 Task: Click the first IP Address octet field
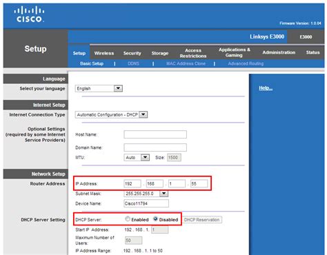132,183
